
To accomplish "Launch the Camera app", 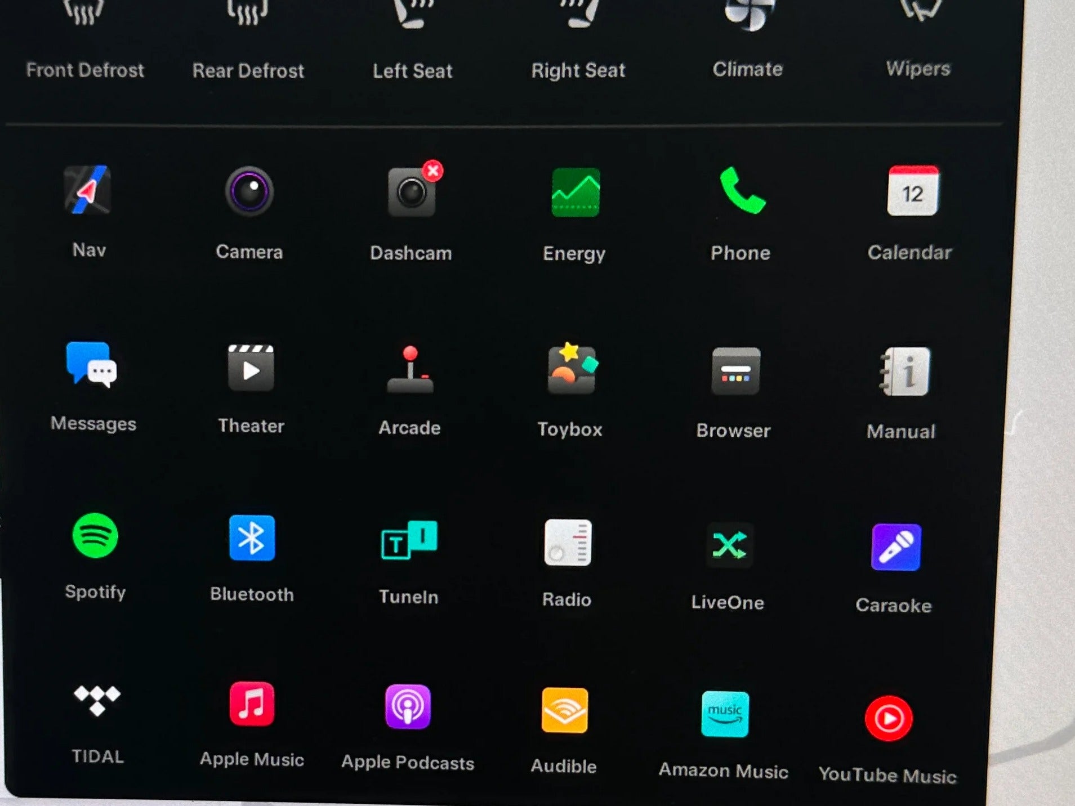I will click(249, 192).
